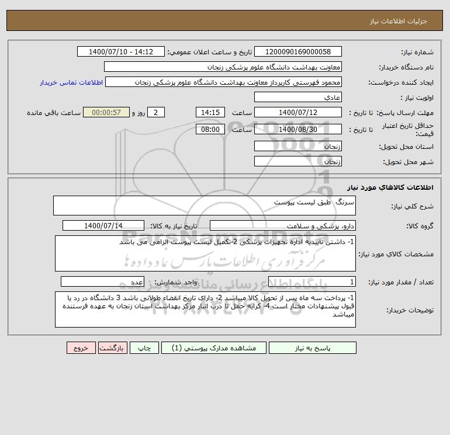The height and width of the screenshot is (435, 450).
Task: Click the buyer notes text area
Action: coord(205,309)
